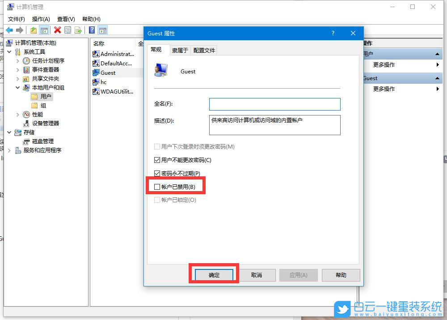Collapse the 系统工具 tree node
Screen dimensions: 447x320
tap(10, 51)
